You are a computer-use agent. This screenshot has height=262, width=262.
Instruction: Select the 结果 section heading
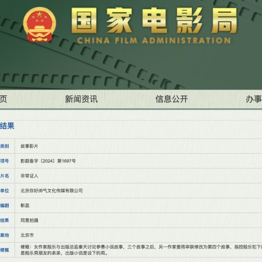7,126
